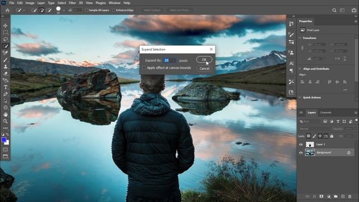
Task: Toggle Lock all padlock button
Action: point(332,136)
